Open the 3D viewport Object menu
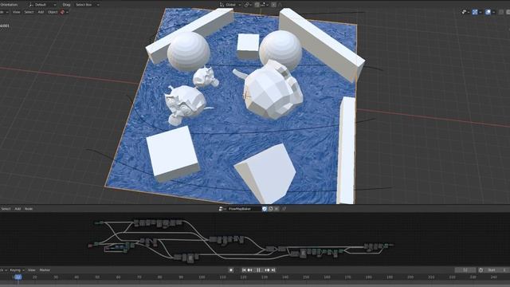Image resolution: width=510 pixels, height=287 pixels. point(53,12)
